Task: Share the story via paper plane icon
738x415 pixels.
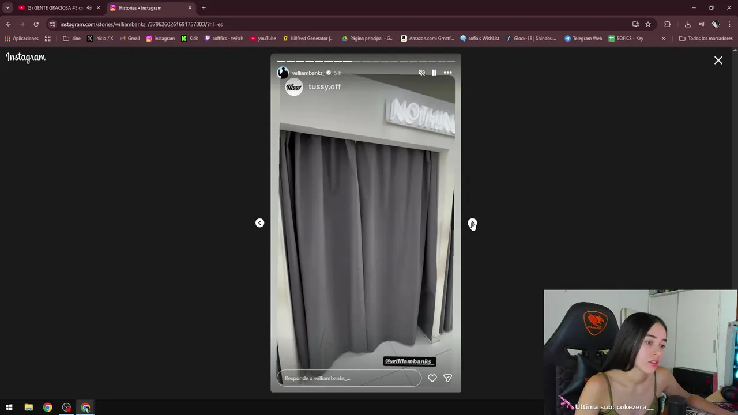Action: pos(448,378)
